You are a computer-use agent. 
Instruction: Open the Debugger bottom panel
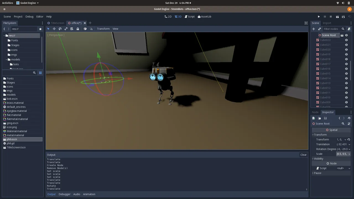click(64, 194)
